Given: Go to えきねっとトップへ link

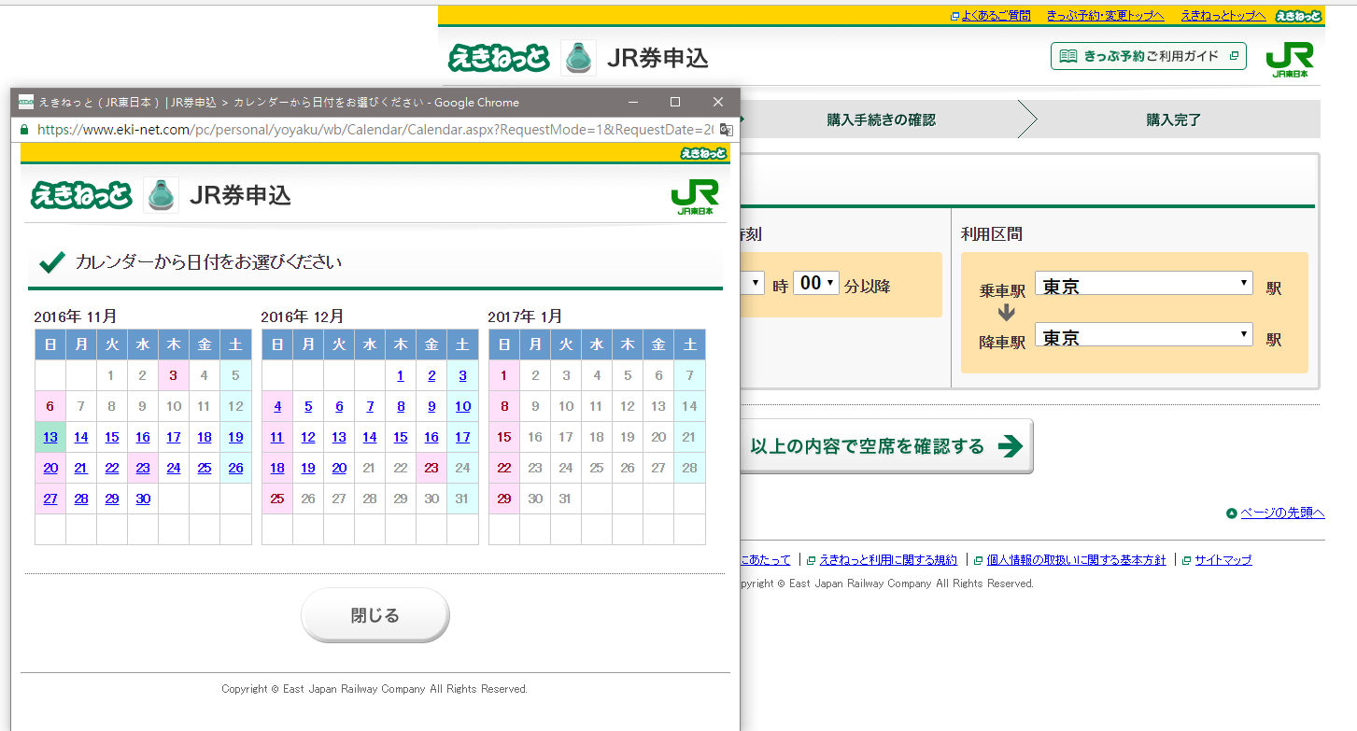Looking at the screenshot, I should click(1223, 16).
